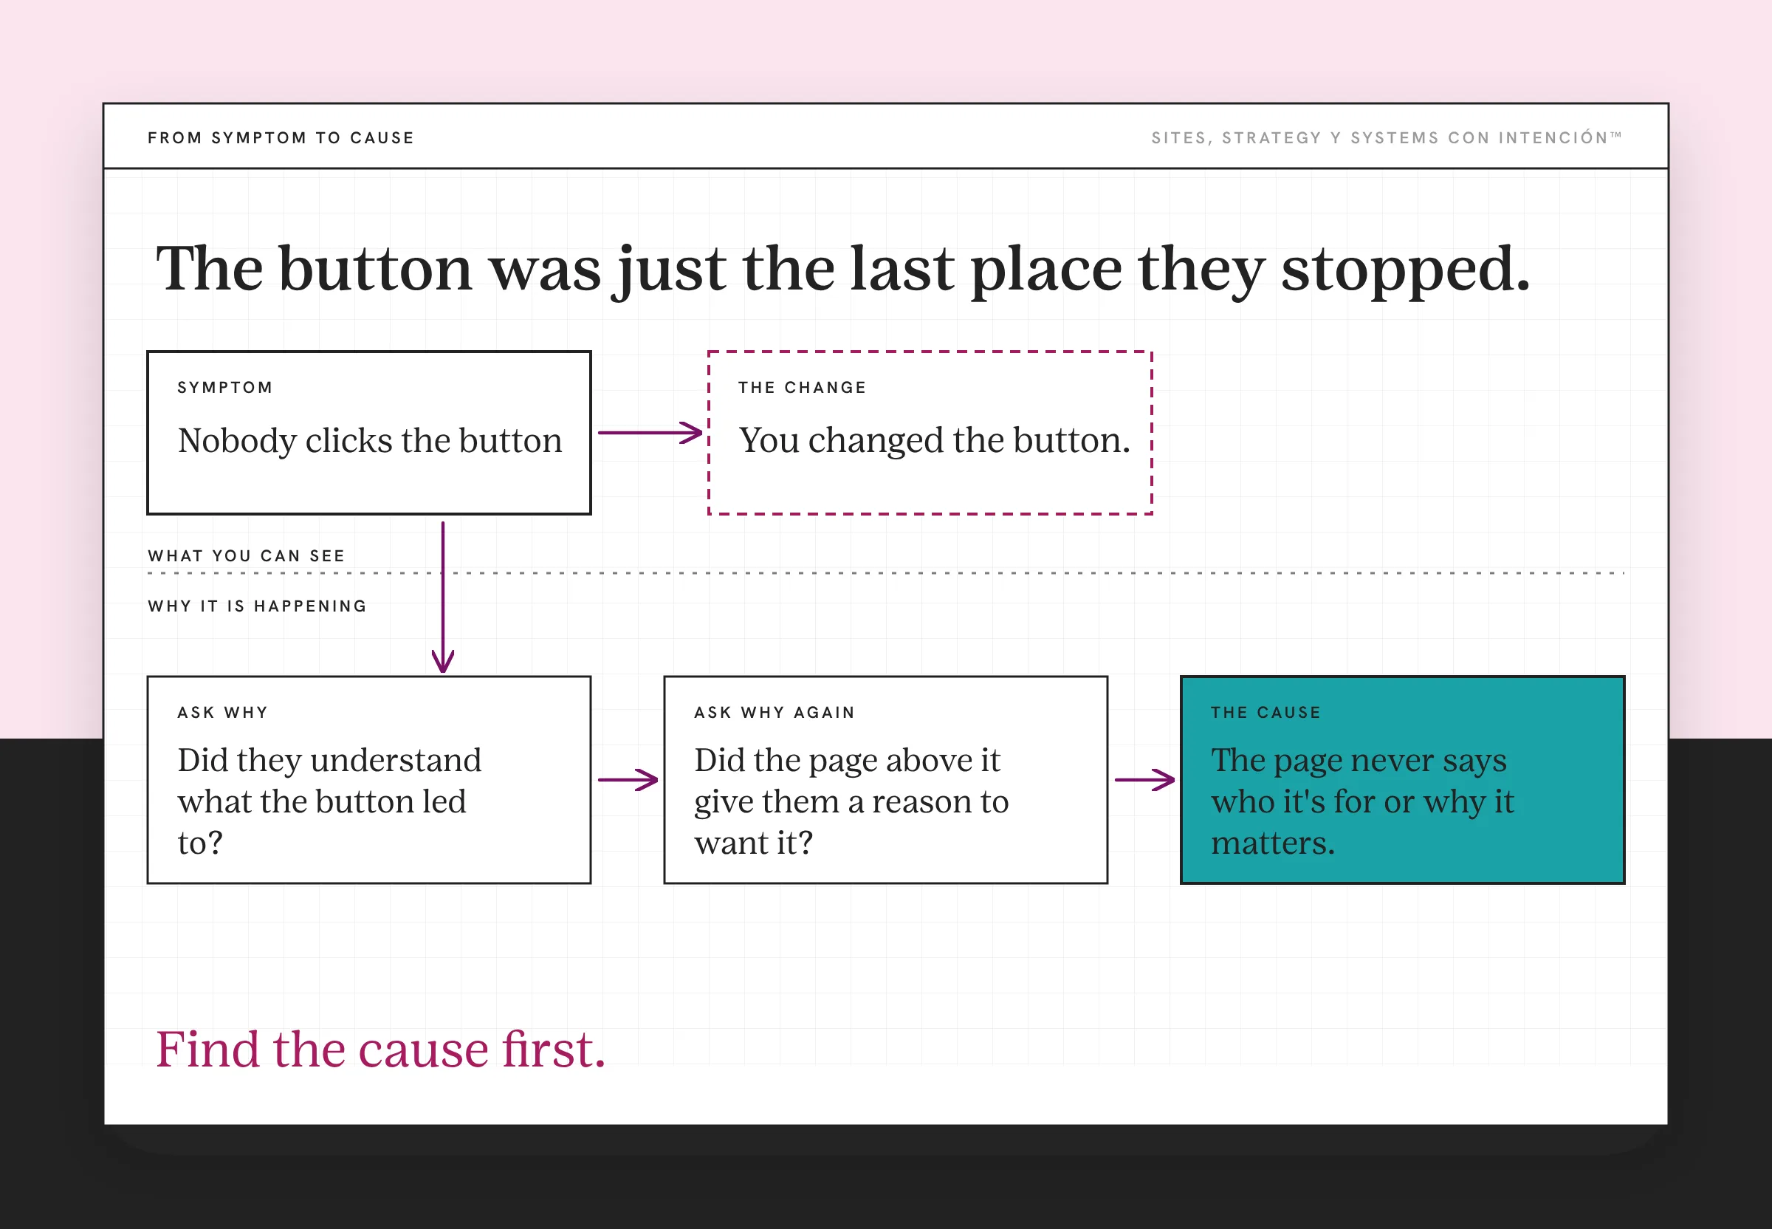Click the 'THE CHANGE' label in dashed box
The height and width of the screenshot is (1229, 1772).
pyautogui.click(x=802, y=387)
